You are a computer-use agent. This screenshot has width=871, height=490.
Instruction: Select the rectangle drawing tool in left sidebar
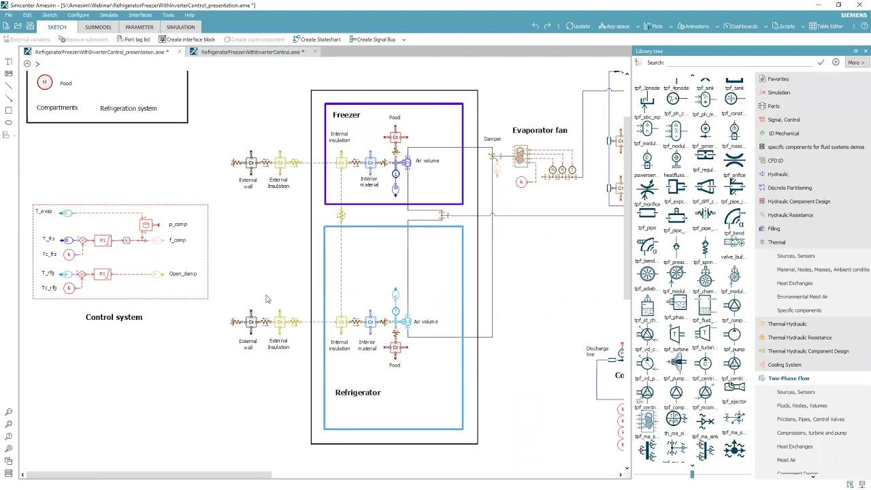pyautogui.click(x=8, y=110)
